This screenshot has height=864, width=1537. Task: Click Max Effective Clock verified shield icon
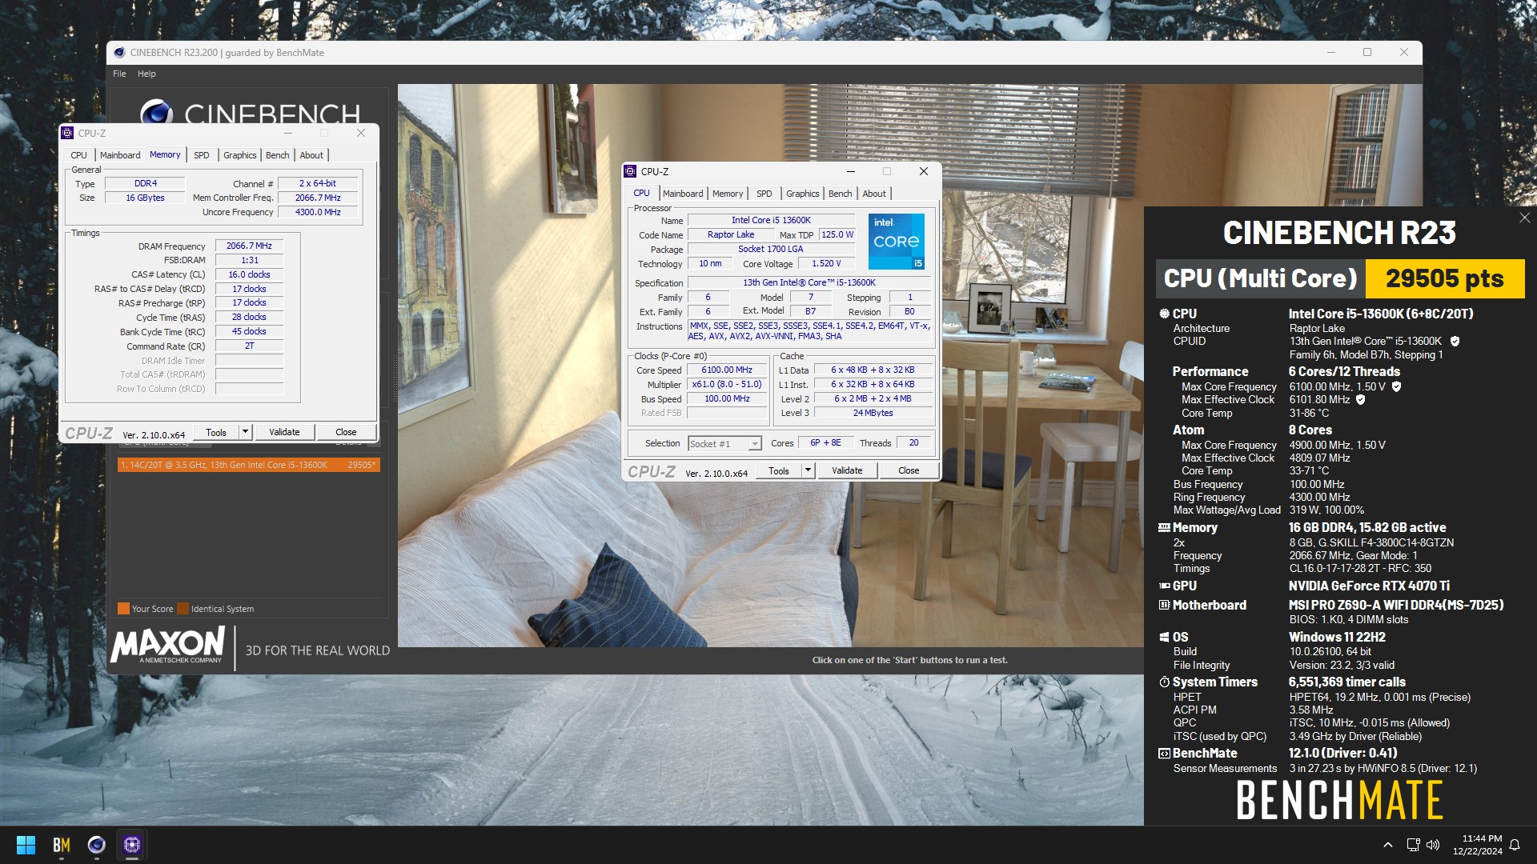pos(1360,399)
